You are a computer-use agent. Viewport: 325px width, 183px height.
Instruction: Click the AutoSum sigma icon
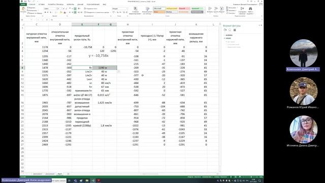point(227,8)
